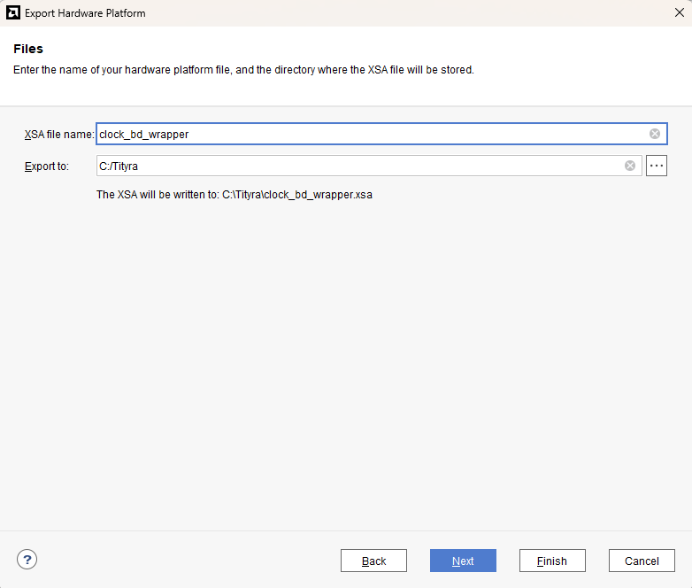Click the hardware platform file instruction text
692x588 pixels.
click(243, 70)
